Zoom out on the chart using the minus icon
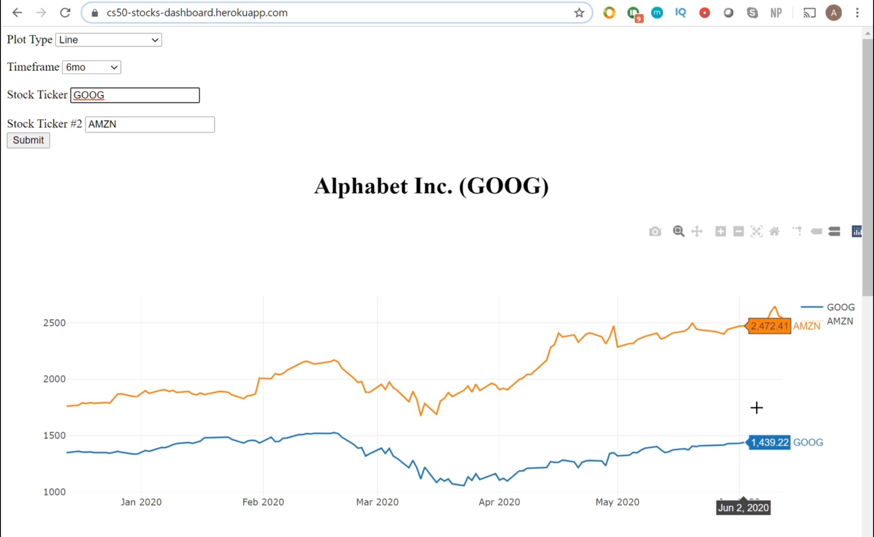The image size is (874, 537). tap(738, 232)
